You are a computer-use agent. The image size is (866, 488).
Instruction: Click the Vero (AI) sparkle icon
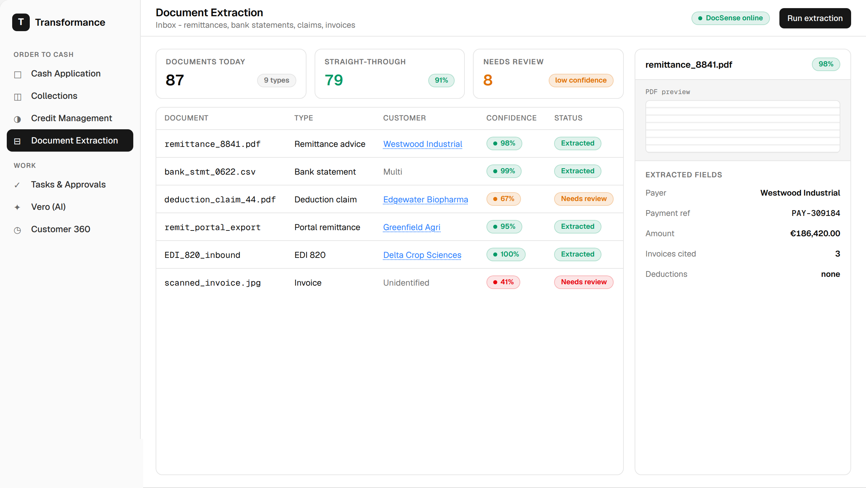point(18,207)
